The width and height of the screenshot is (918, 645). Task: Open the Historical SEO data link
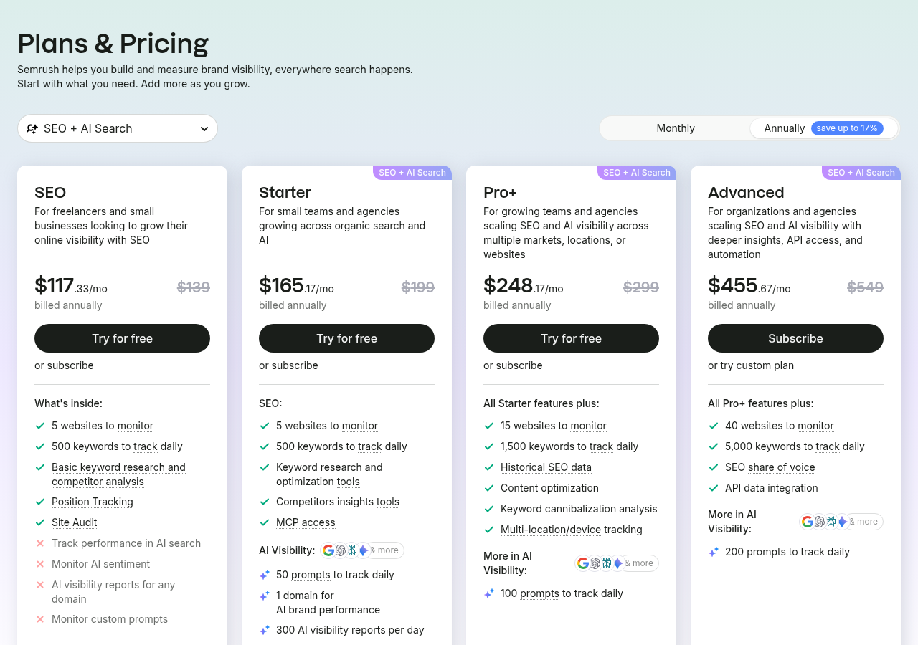546,467
